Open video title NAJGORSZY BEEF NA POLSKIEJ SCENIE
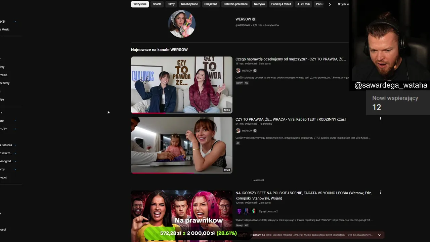Viewport: 430px width, 242px height. pos(303,196)
